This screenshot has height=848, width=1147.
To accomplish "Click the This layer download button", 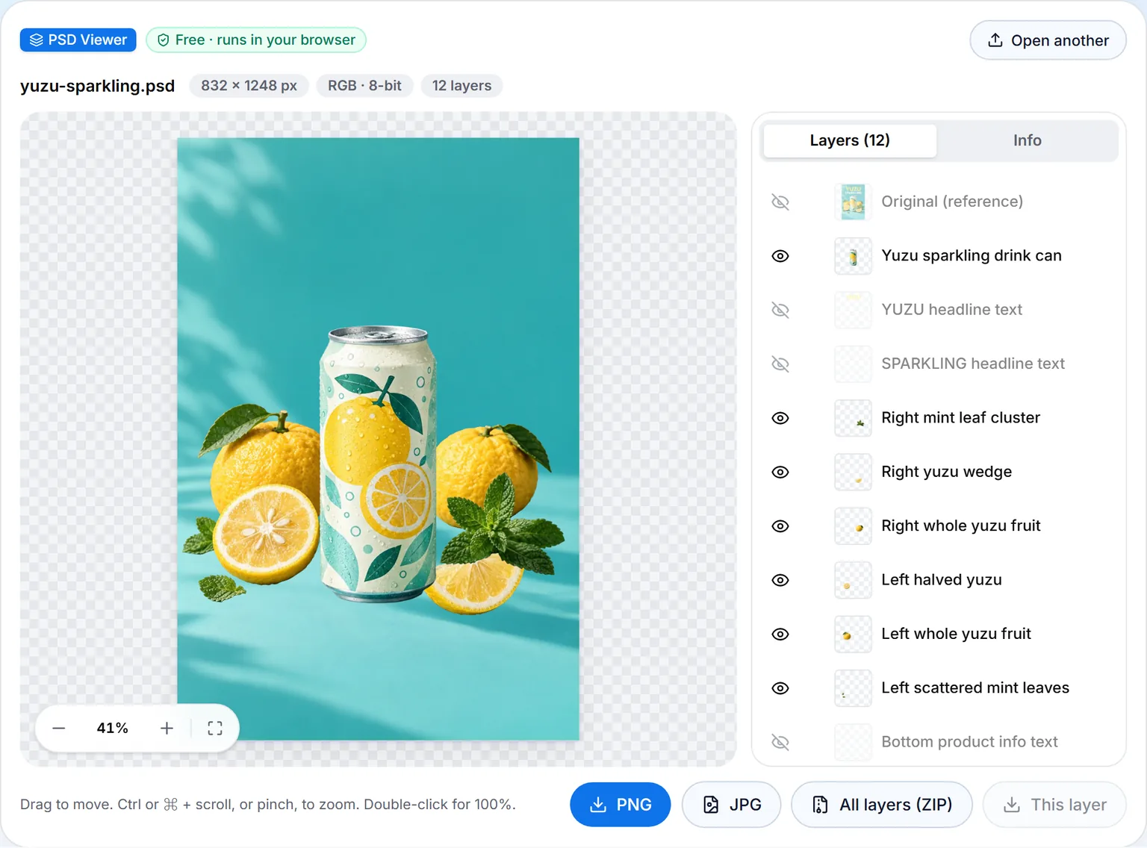I will (1054, 805).
